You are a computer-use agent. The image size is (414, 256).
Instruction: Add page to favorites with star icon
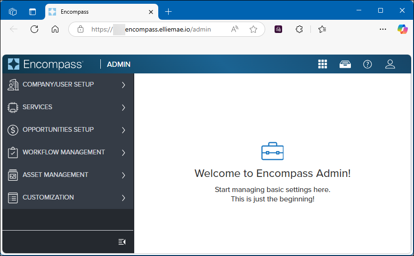[x=253, y=29]
